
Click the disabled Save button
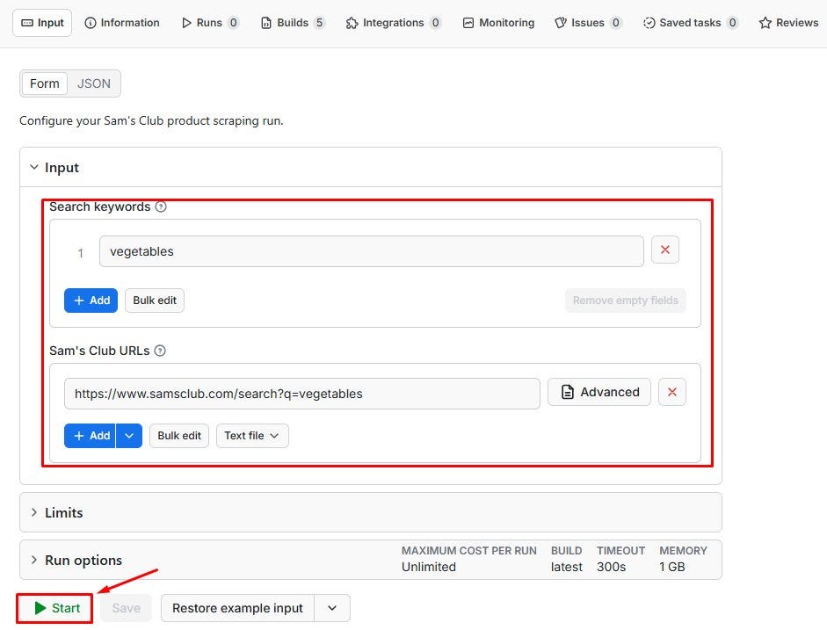point(126,608)
